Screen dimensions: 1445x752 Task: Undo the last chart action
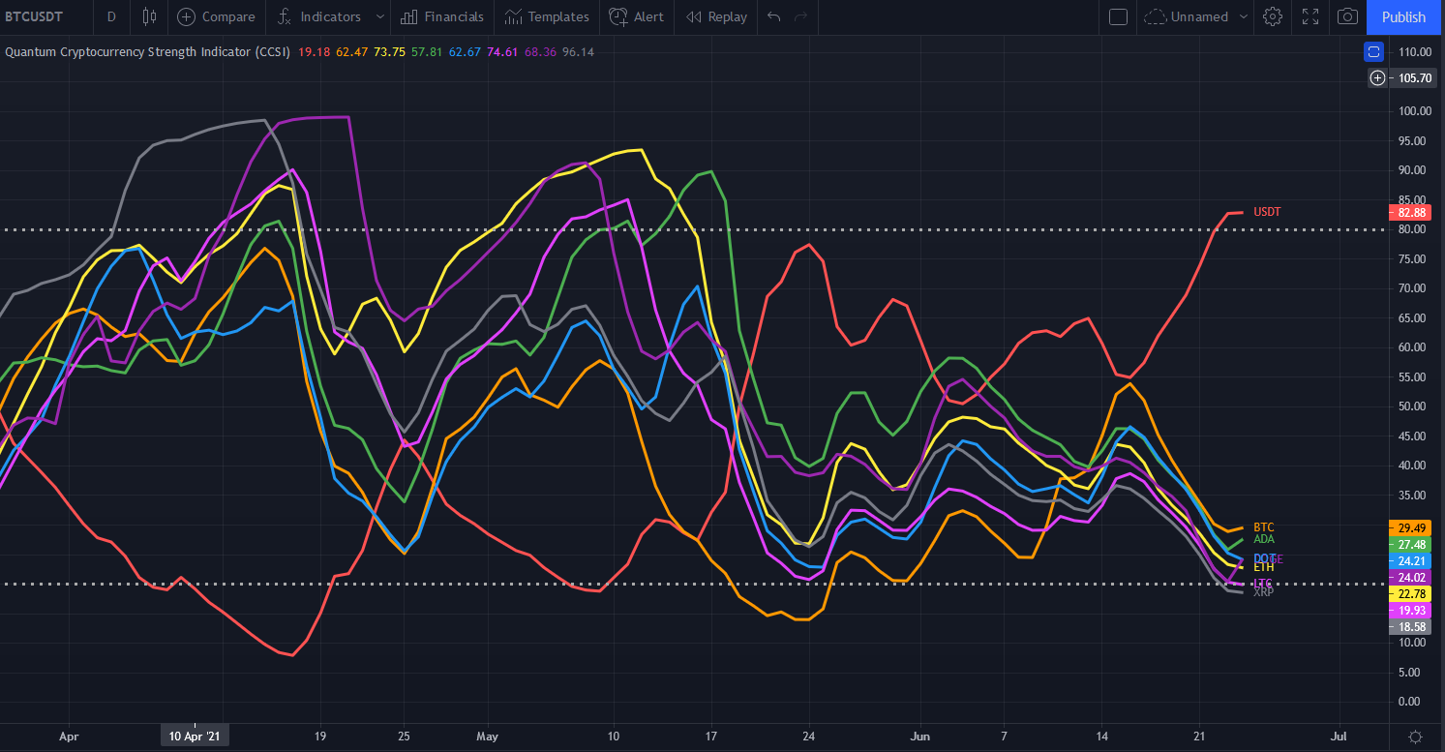click(772, 16)
